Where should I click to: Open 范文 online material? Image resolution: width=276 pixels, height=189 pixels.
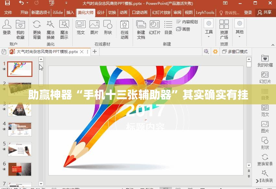[81, 27]
